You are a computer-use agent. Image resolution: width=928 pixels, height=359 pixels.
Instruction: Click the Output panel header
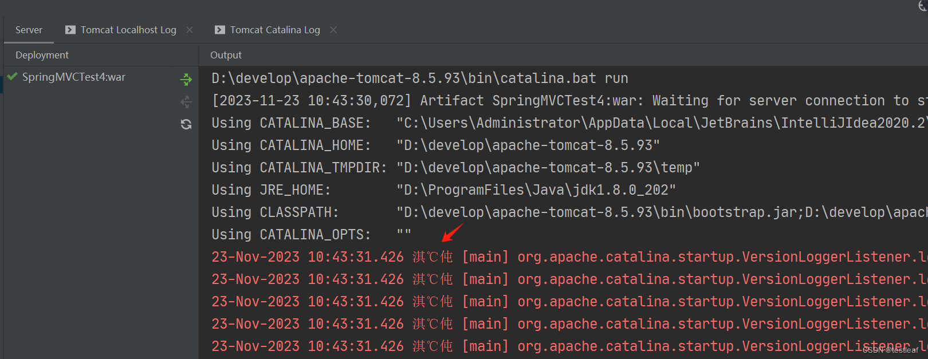click(226, 55)
